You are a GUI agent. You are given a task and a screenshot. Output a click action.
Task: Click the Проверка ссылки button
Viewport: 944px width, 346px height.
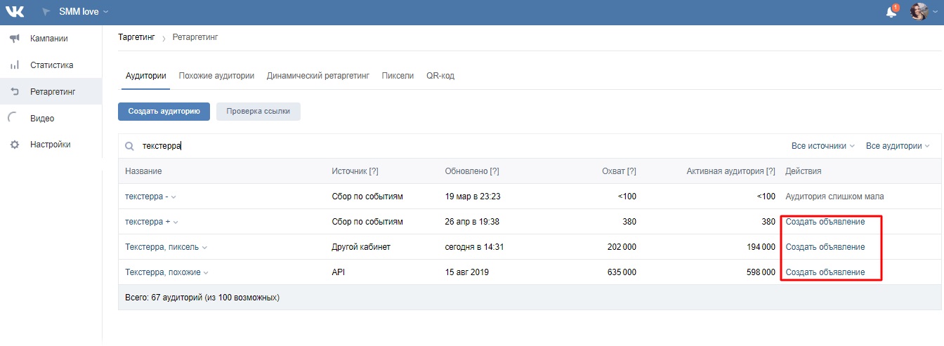(x=258, y=112)
